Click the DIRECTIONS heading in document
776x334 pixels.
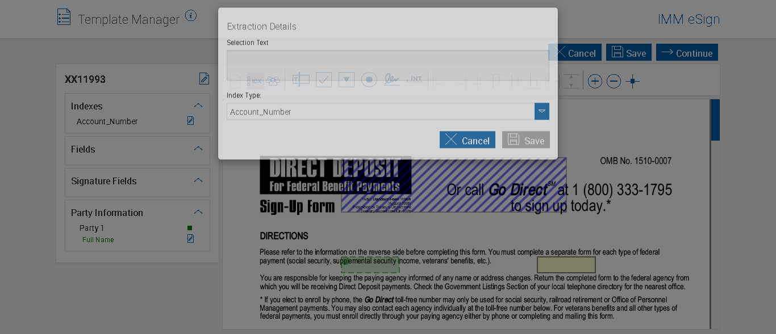click(x=284, y=236)
